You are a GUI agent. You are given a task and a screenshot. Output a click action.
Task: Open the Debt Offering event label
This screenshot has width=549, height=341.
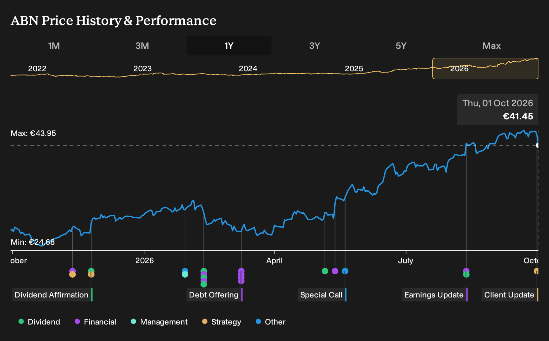(x=214, y=295)
